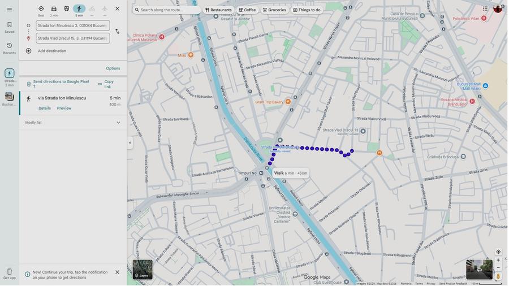Collapse the side panel with arrow
This screenshot has height=286, width=509.
130,143
